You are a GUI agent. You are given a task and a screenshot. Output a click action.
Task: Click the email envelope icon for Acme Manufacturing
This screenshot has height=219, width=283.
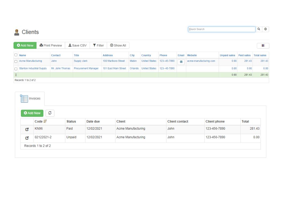[181, 62]
